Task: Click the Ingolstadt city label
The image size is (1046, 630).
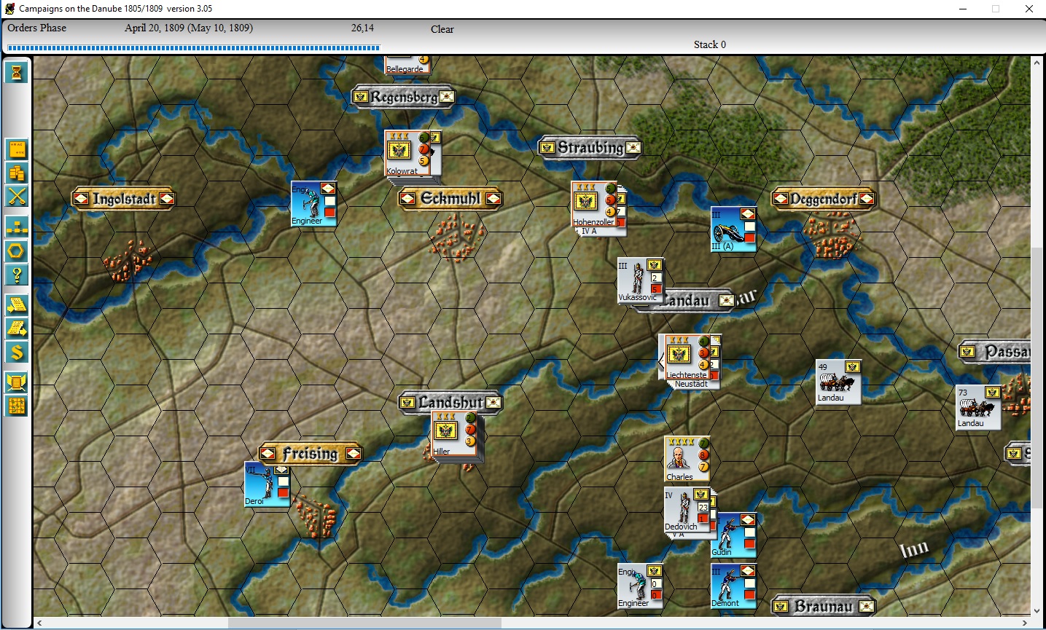Action: click(x=123, y=199)
